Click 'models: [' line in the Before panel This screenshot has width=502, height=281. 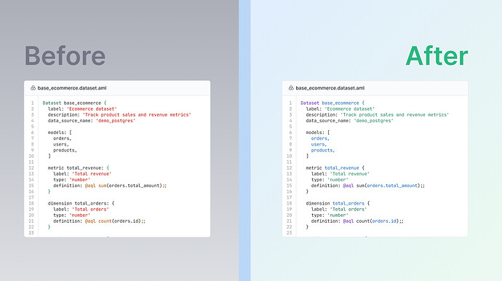60,132
